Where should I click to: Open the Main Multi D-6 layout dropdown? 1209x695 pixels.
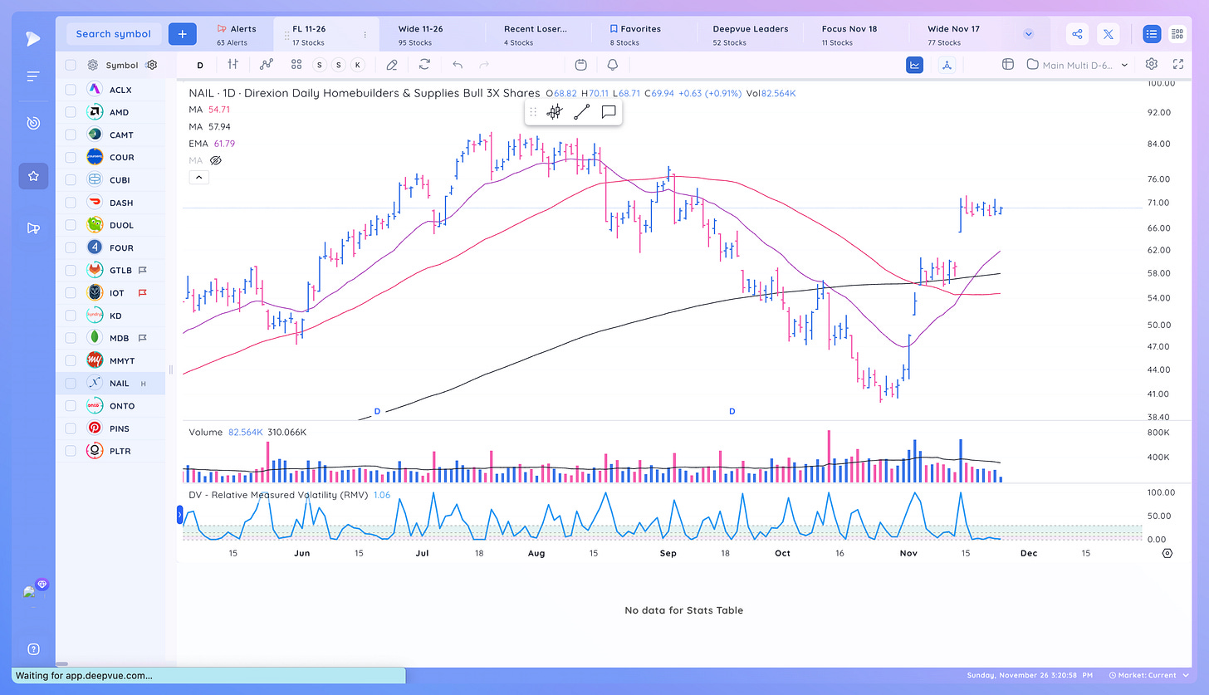click(1078, 65)
